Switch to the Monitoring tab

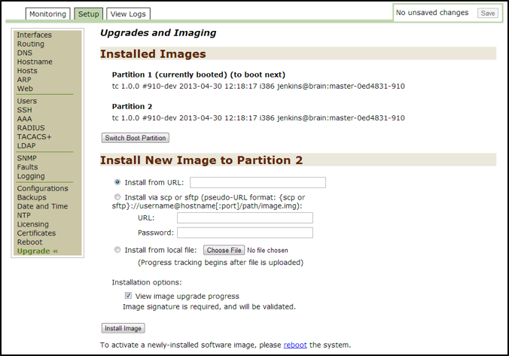tap(48, 14)
